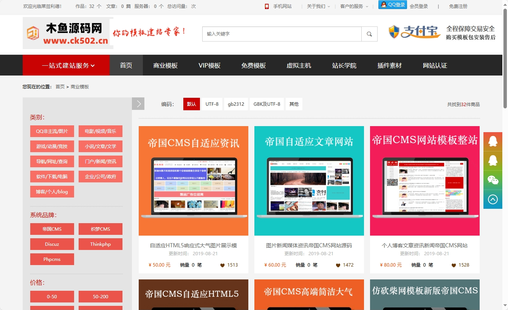Open product title 个人博客文章资讯新闻帝国CMS网站
The height and width of the screenshot is (310, 508).
pyautogui.click(x=425, y=245)
